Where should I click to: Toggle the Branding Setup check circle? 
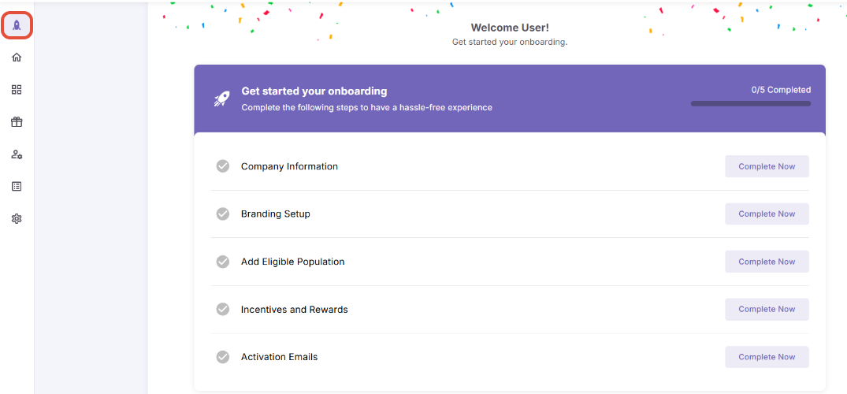222,214
